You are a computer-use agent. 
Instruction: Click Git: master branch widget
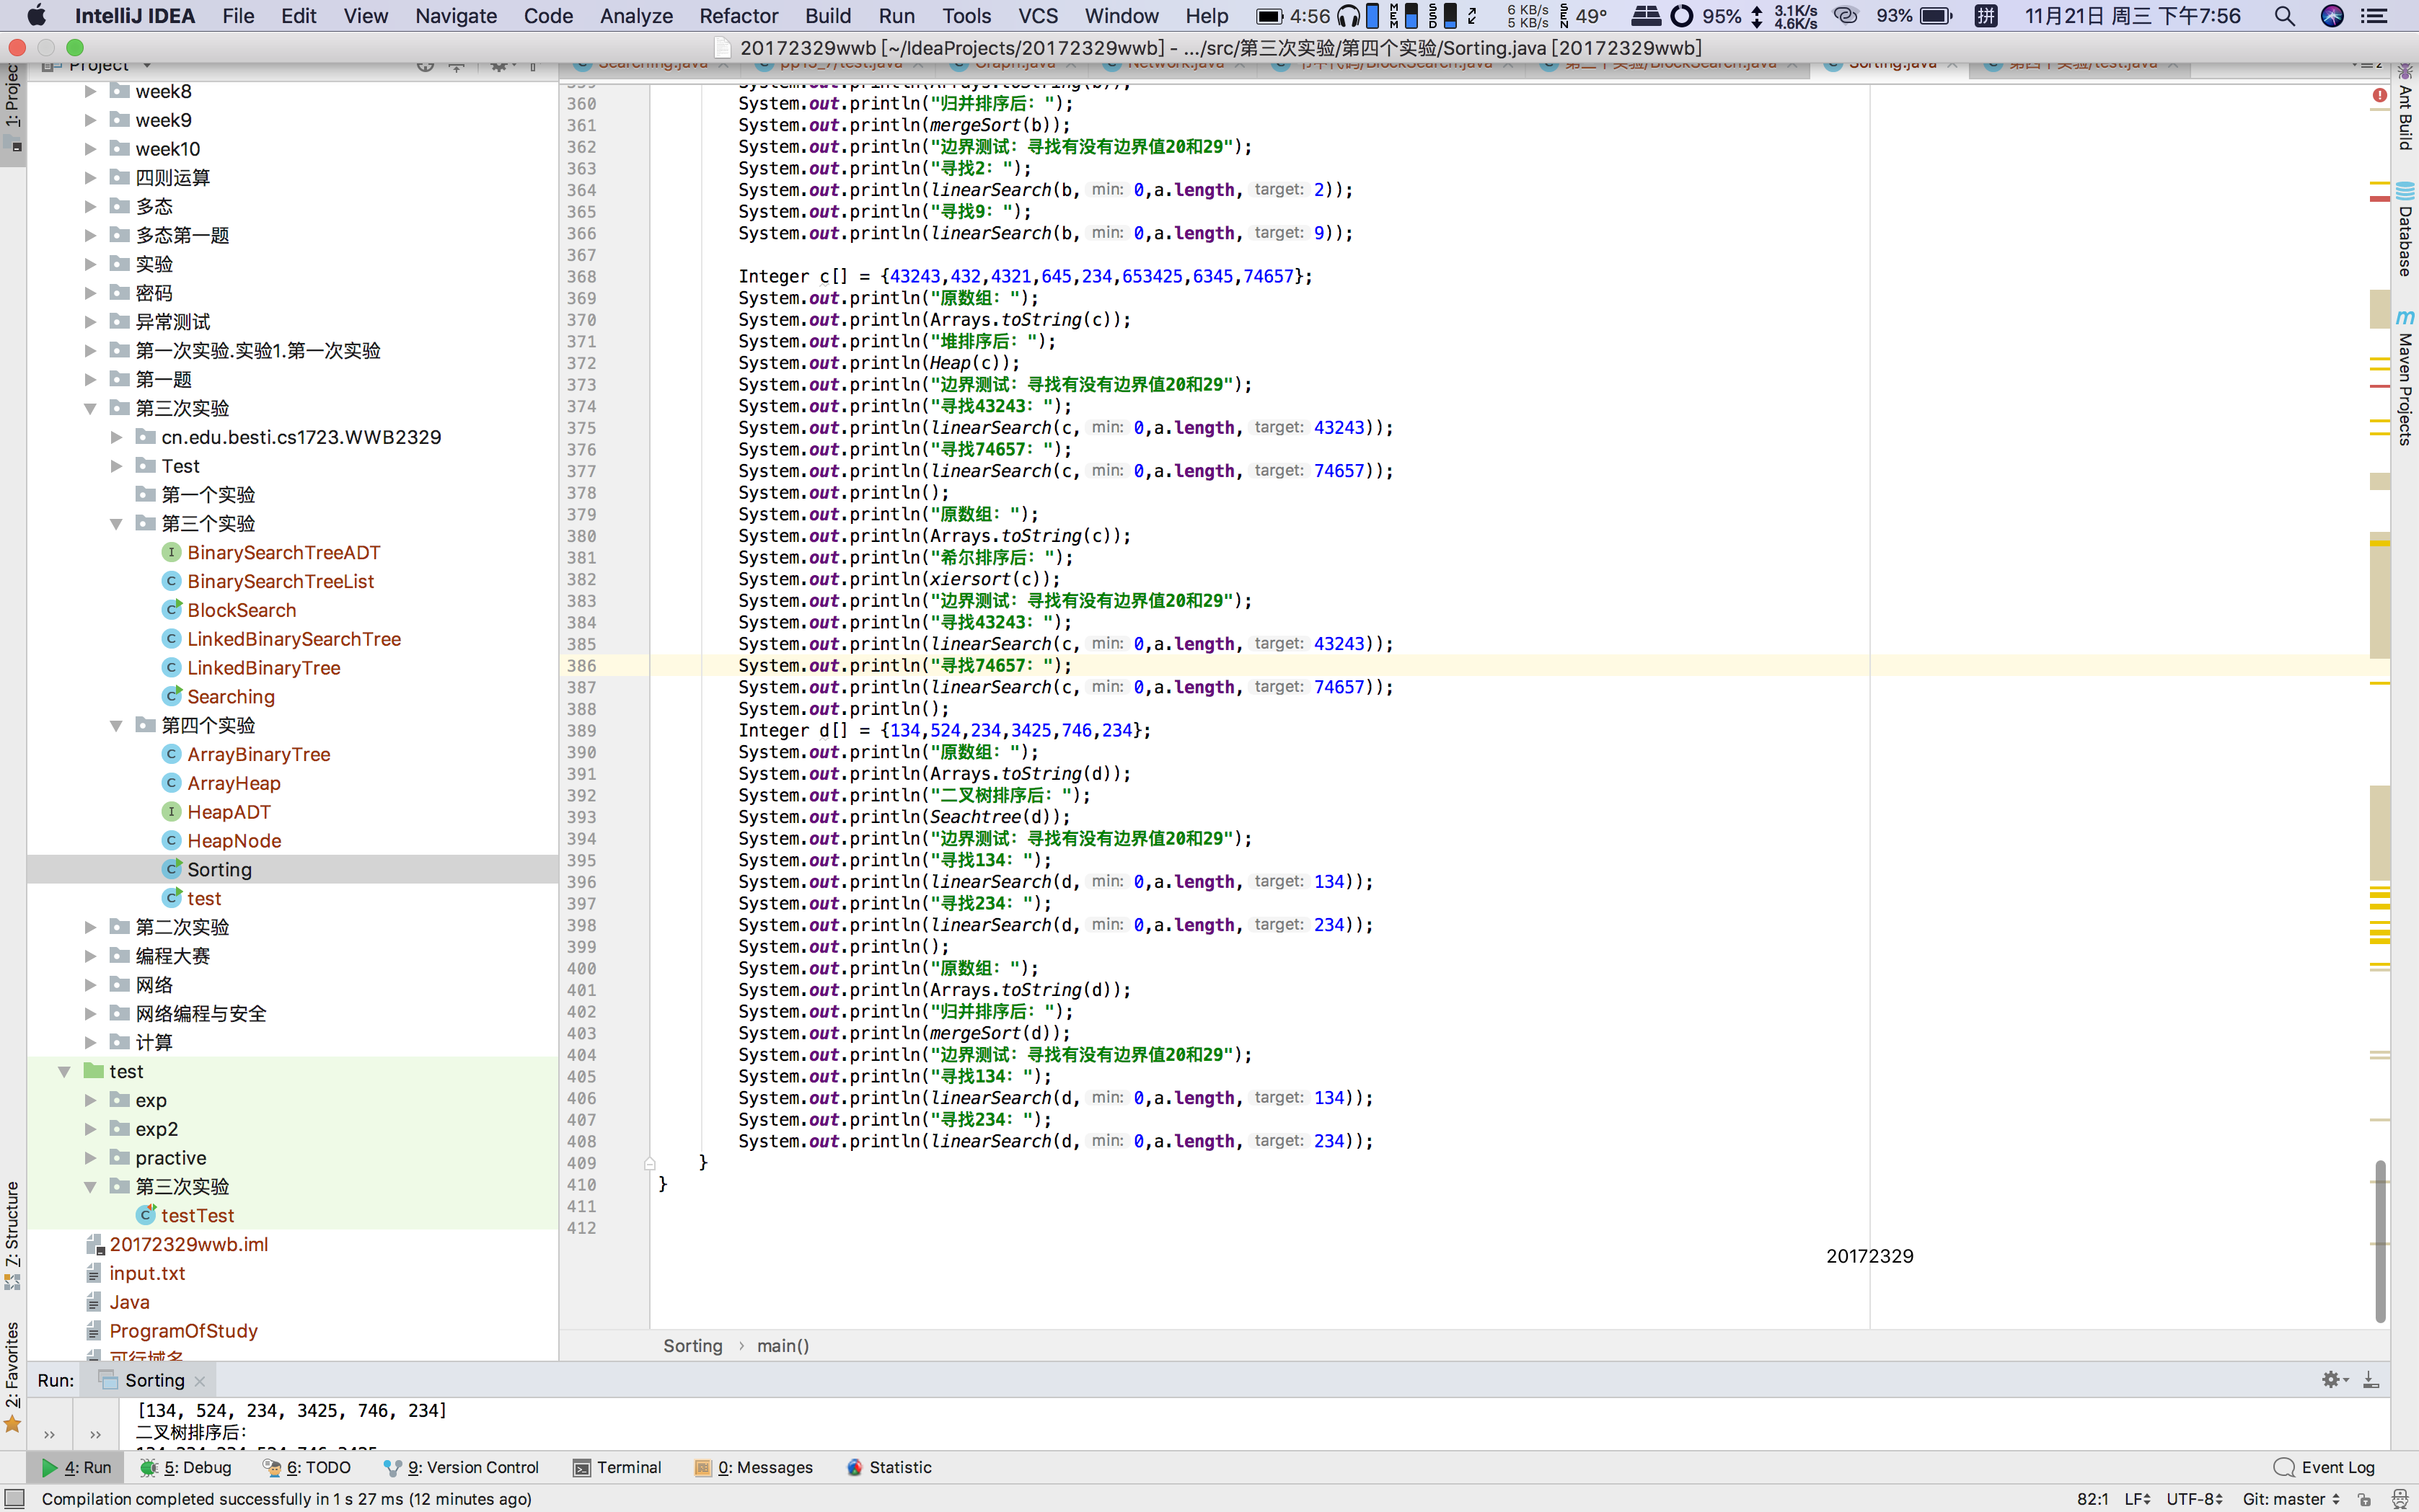(x=2290, y=1498)
